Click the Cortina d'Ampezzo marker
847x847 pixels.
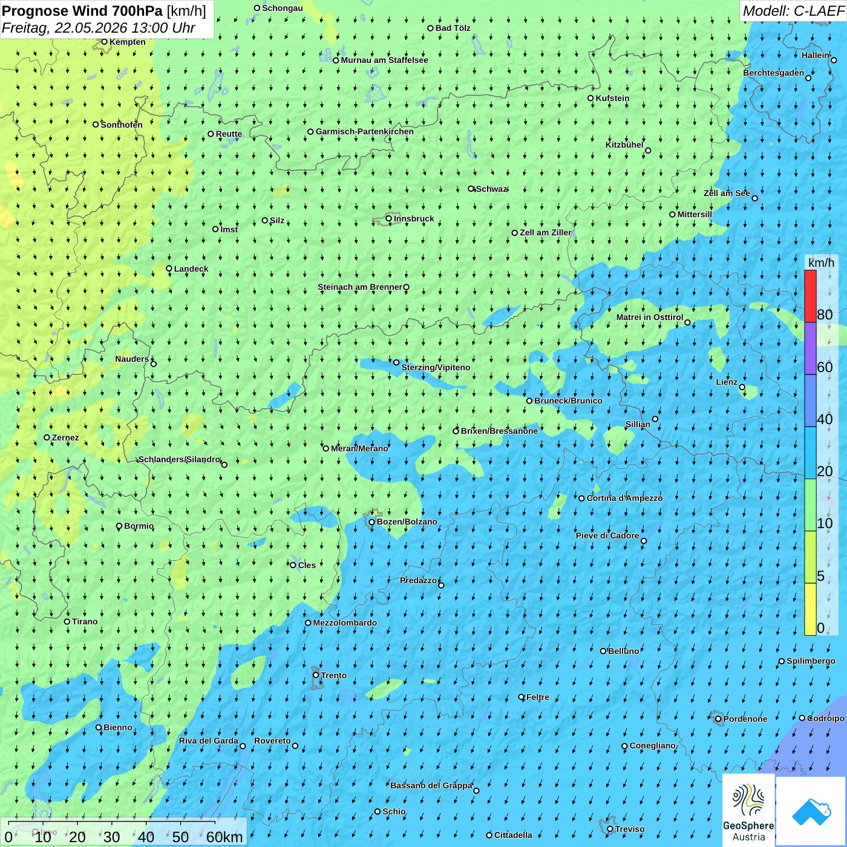point(581,499)
